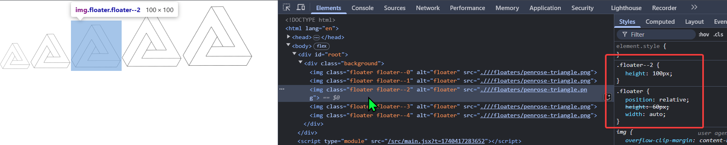Collapse the div class background node

point(300,63)
